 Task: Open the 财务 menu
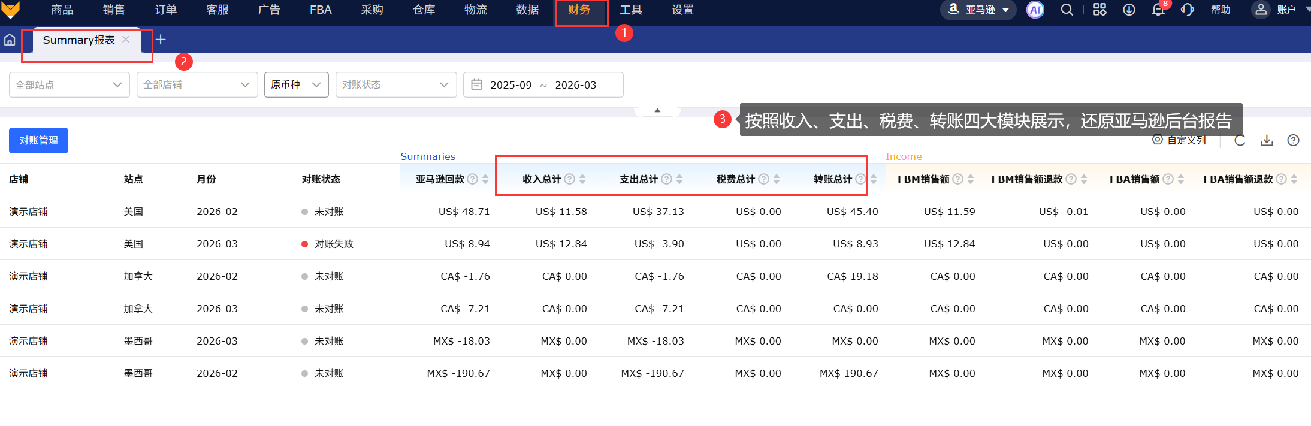(579, 10)
